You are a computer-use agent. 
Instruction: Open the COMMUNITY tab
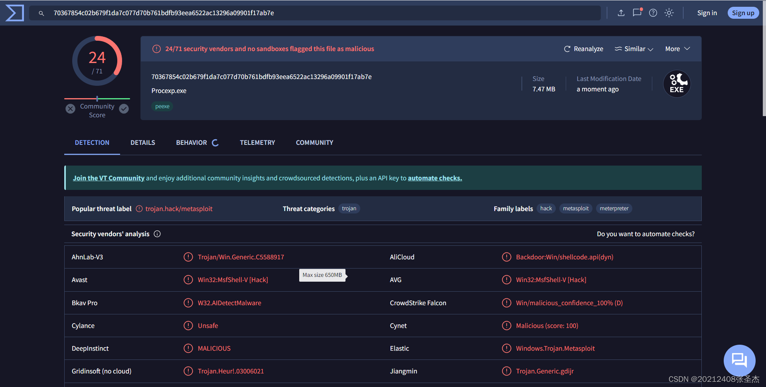tap(314, 142)
